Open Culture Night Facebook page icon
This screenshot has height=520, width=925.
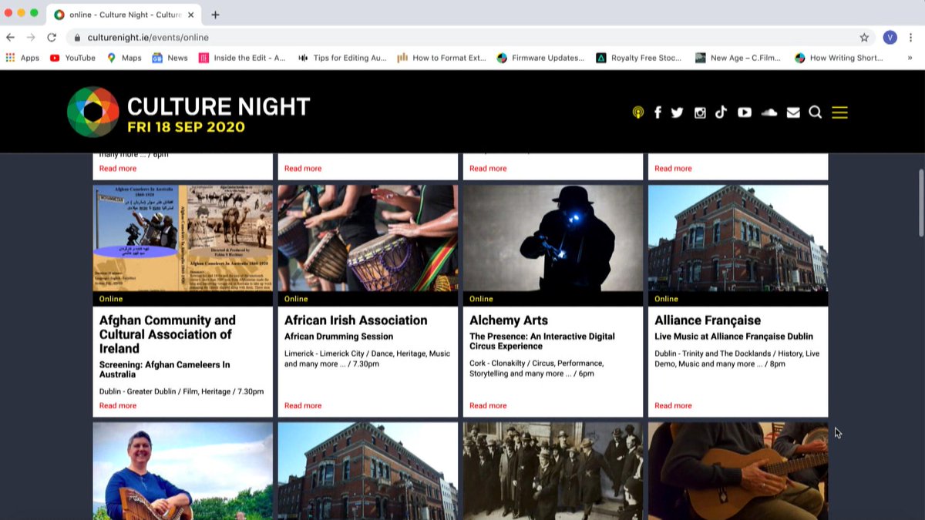click(x=658, y=112)
